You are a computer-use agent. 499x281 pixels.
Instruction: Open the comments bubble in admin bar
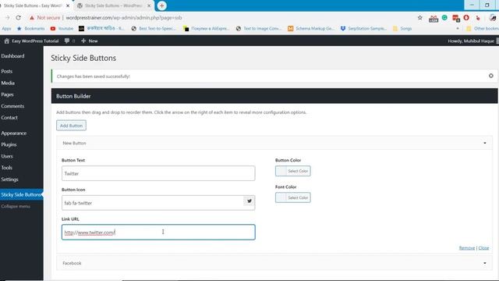pos(69,41)
